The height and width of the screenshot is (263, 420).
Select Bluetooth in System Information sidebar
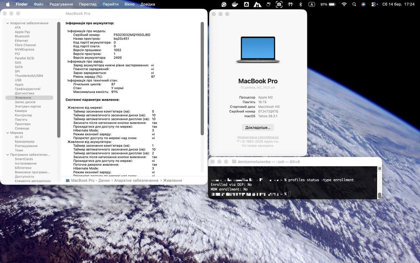22,36
